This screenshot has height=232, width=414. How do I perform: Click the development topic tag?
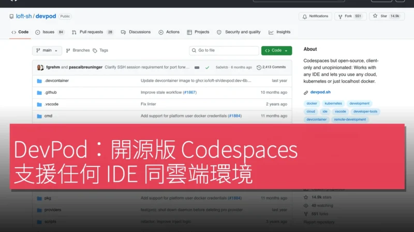click(x=359, y=104)
